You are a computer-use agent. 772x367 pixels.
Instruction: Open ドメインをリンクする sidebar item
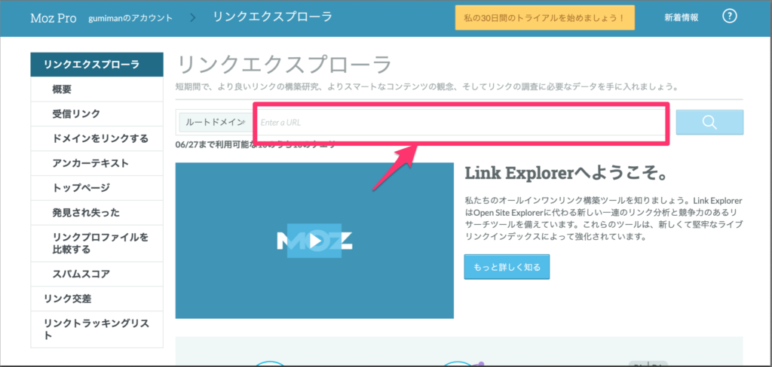tap(100, 138)
